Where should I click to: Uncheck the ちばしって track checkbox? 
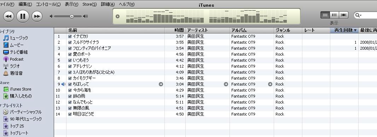70,84
